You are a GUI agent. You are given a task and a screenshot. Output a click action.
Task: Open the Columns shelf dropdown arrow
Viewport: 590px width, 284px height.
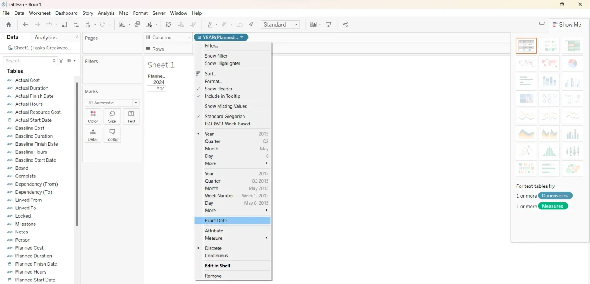pos(189,37)
